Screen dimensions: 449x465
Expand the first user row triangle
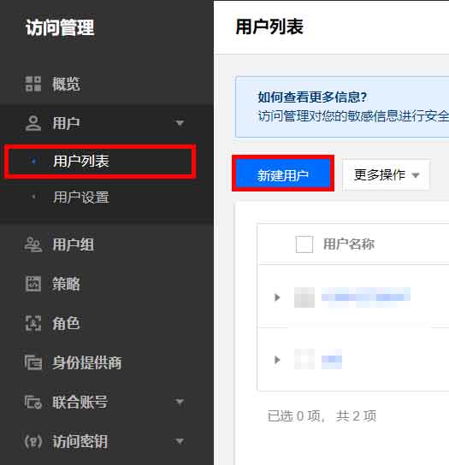click(277, 297)
